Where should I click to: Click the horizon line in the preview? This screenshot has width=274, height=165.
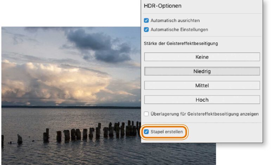click(x=70, y=107)
